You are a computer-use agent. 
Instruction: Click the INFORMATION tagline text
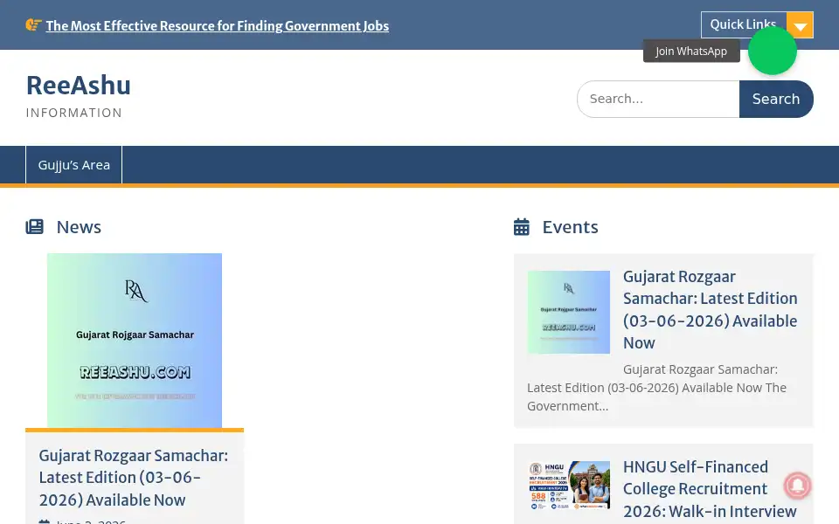(x=73, y=113)
